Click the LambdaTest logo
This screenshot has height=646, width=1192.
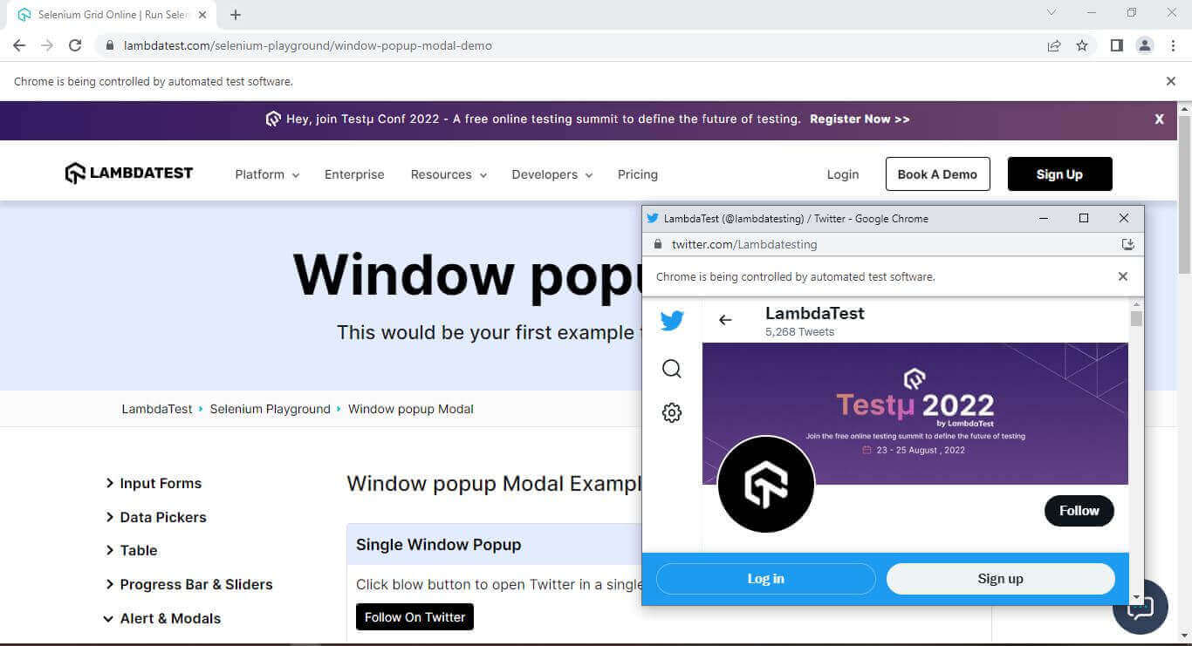coord(128,173)
